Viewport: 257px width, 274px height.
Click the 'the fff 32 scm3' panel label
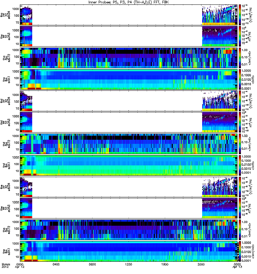5,208
